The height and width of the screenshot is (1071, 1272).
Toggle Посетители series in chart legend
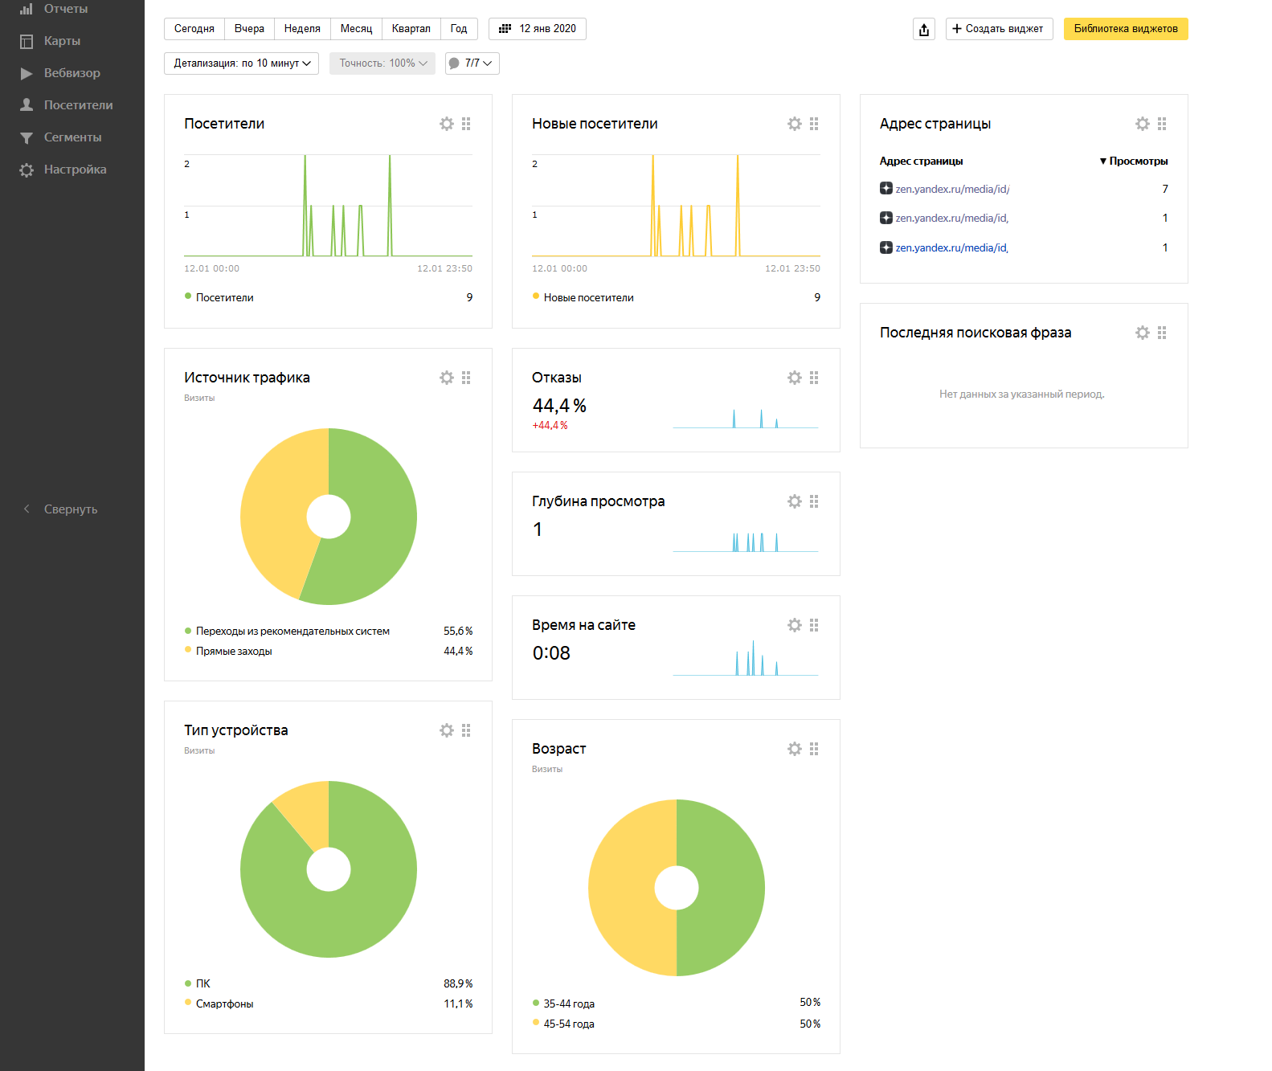pyautogui.click(x=224, y=297)
